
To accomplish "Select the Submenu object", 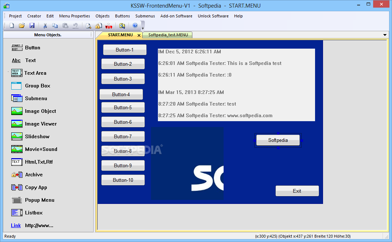I will point(29,98).
